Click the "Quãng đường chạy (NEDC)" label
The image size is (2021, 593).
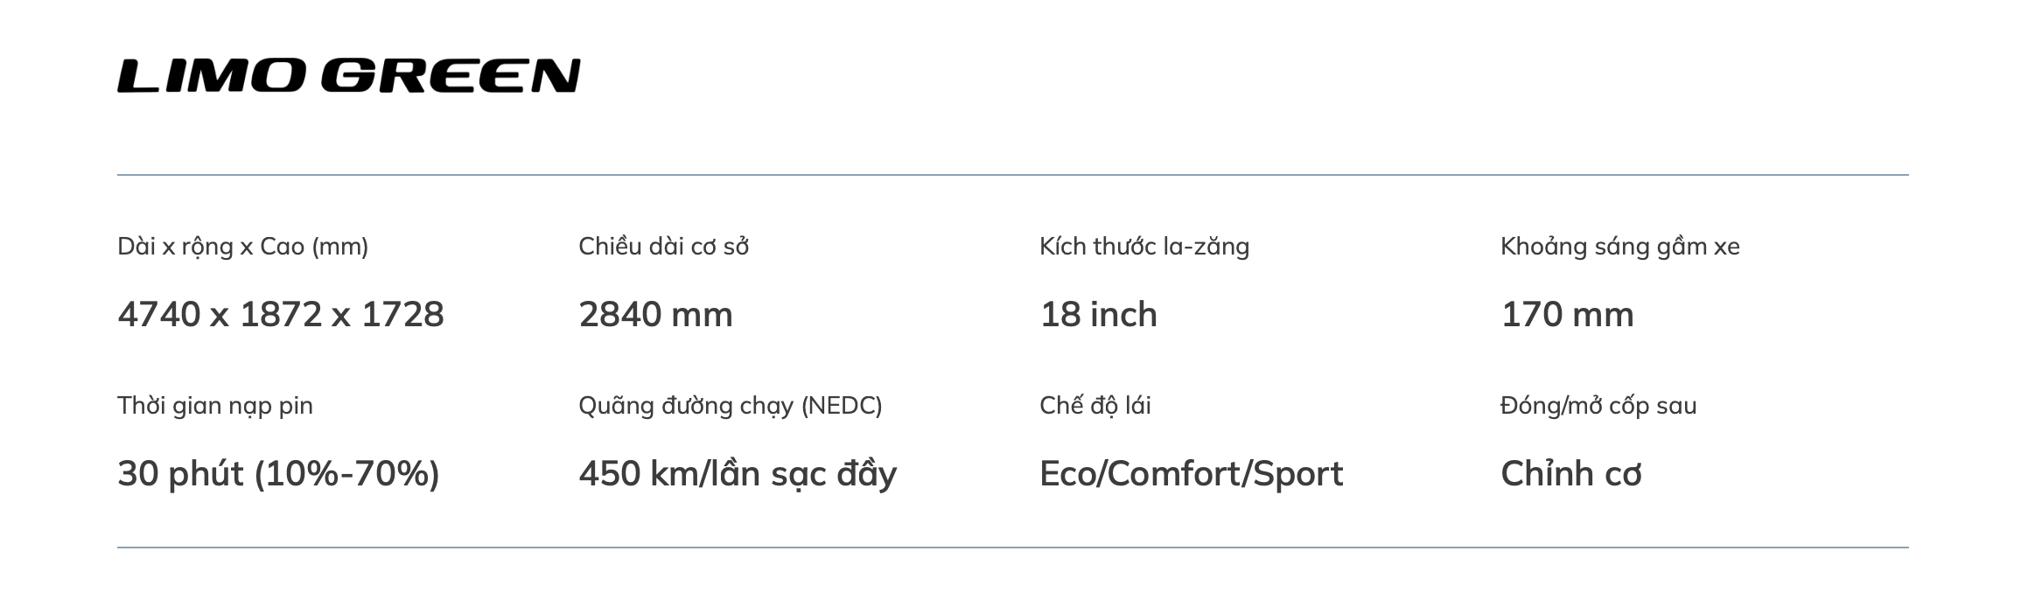(x=731, y=406)
